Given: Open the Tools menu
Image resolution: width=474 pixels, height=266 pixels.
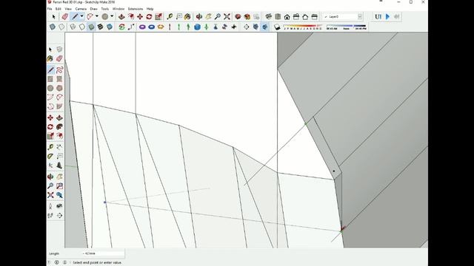Looking at the screenshot, I should [105, 9].
